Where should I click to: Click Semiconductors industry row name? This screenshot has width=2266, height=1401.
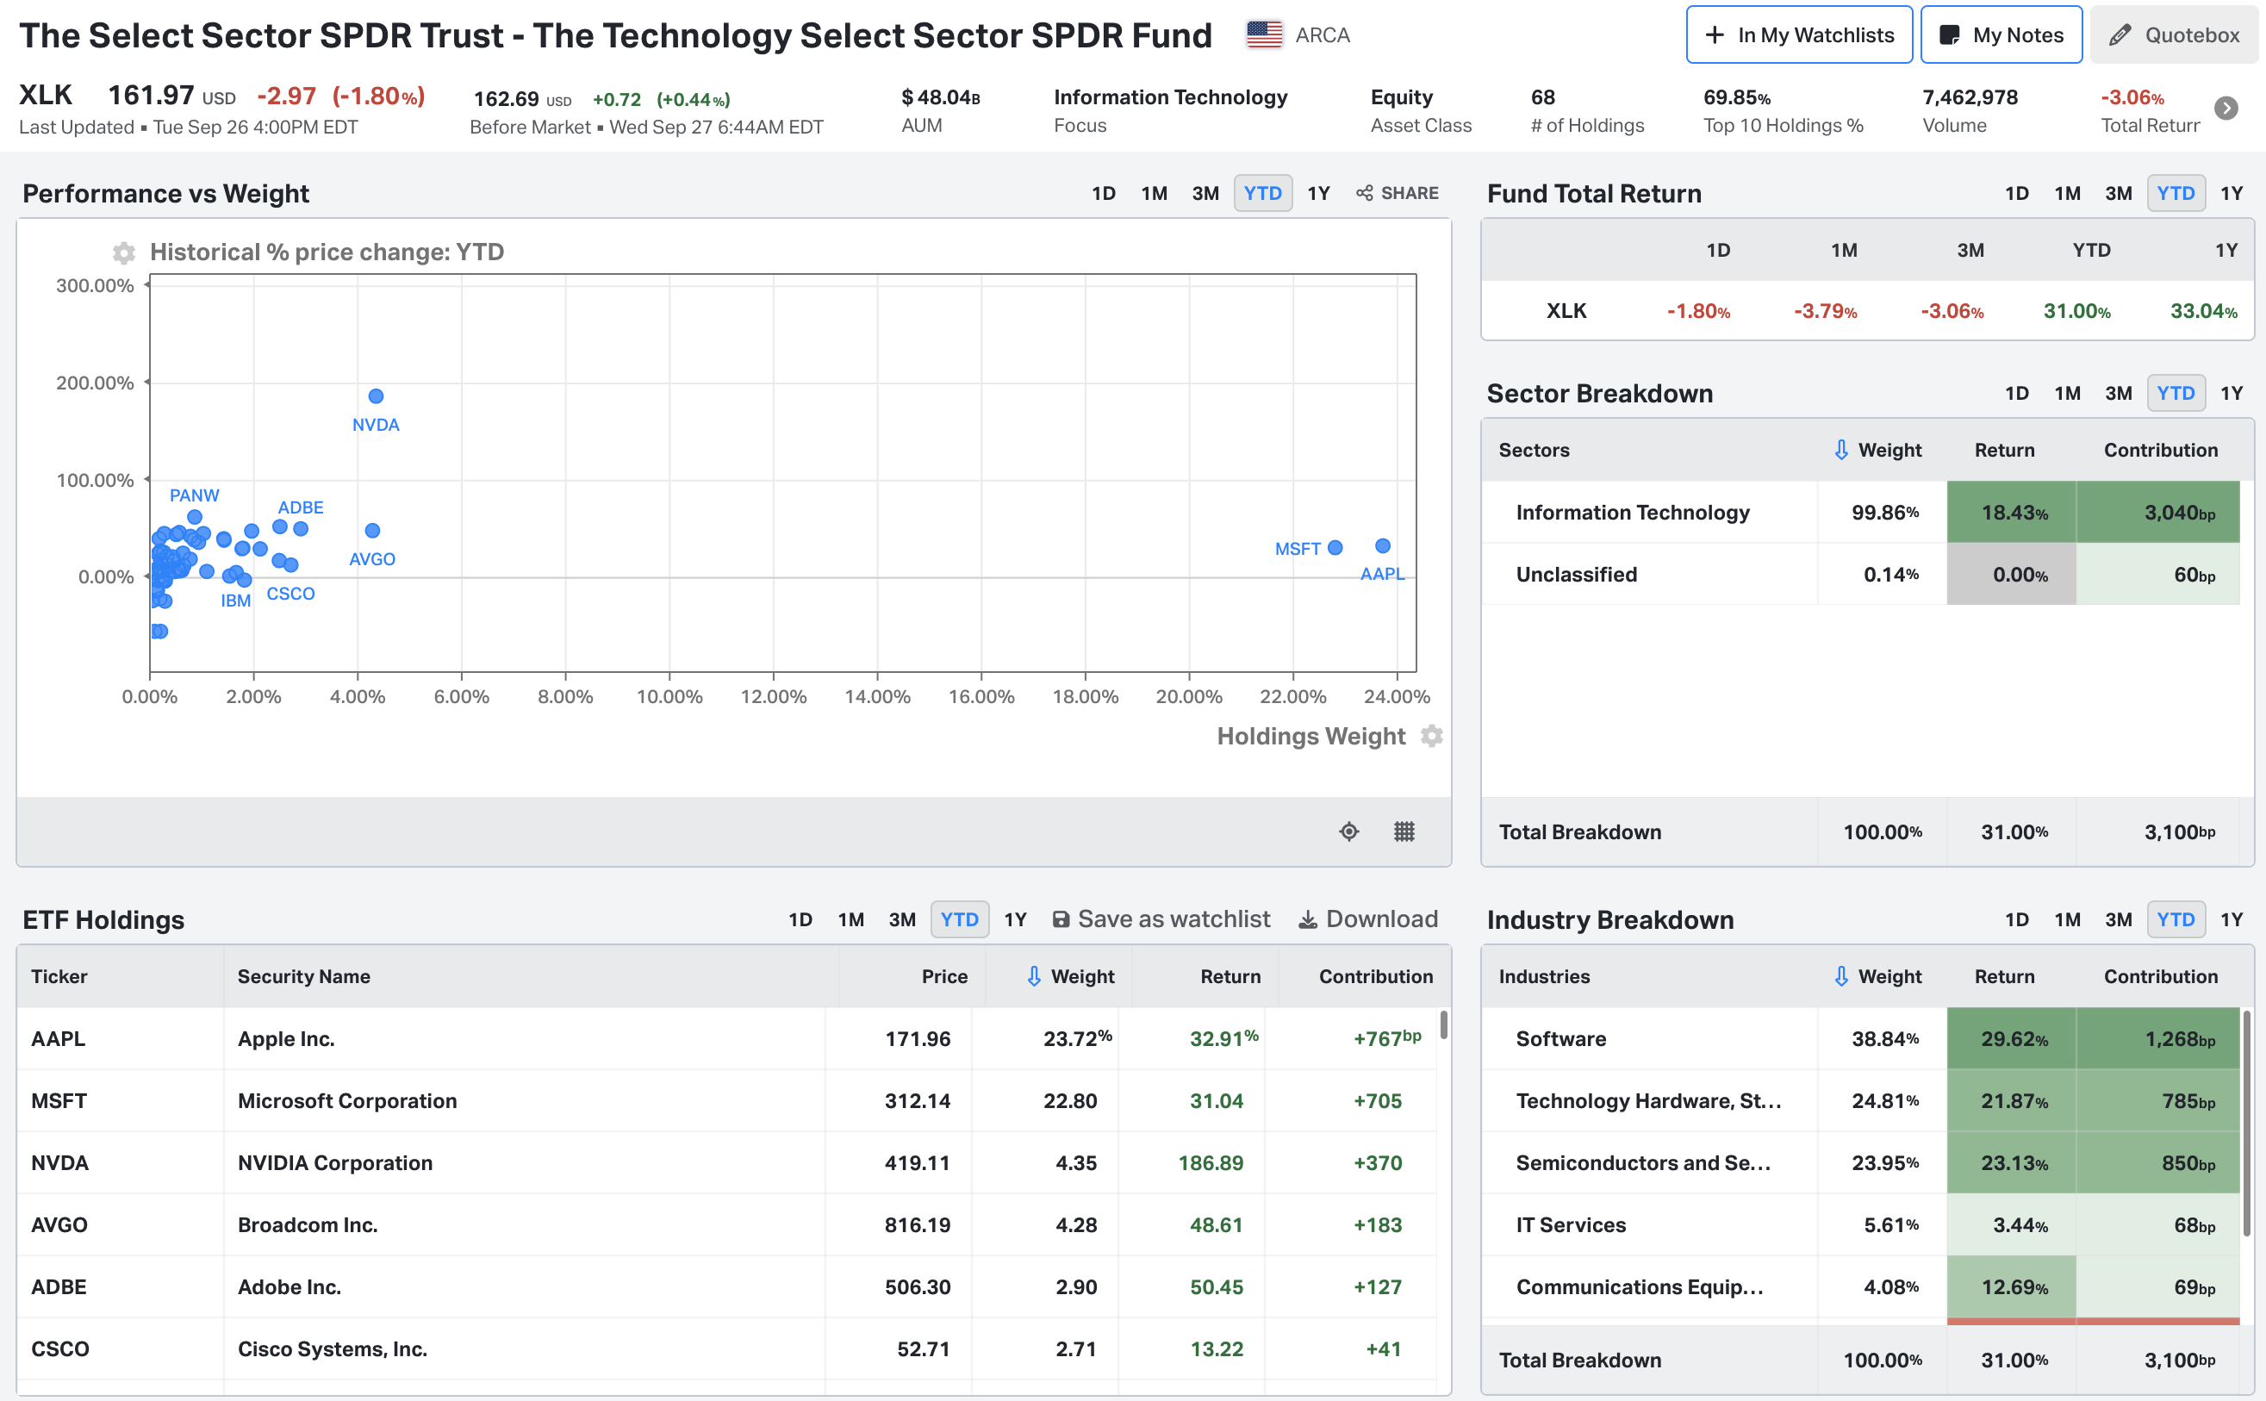coord(1643,1163)
